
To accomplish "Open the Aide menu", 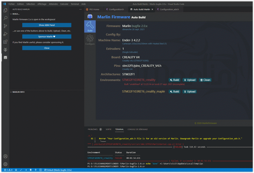I will (x=84, y=4).
